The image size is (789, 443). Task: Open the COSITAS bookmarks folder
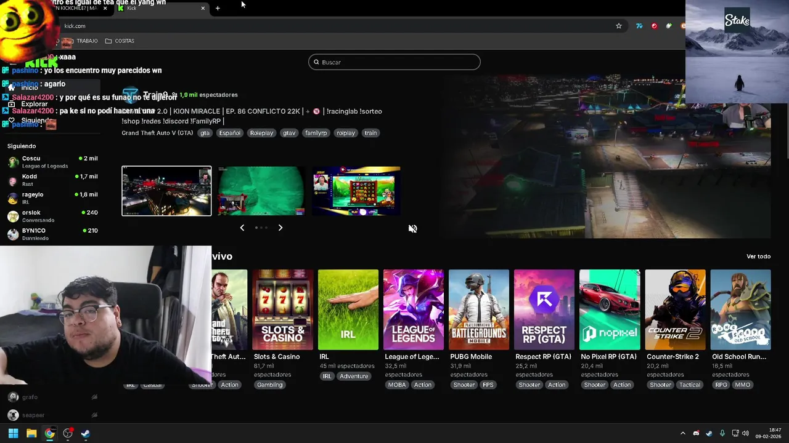click(120, 41)
